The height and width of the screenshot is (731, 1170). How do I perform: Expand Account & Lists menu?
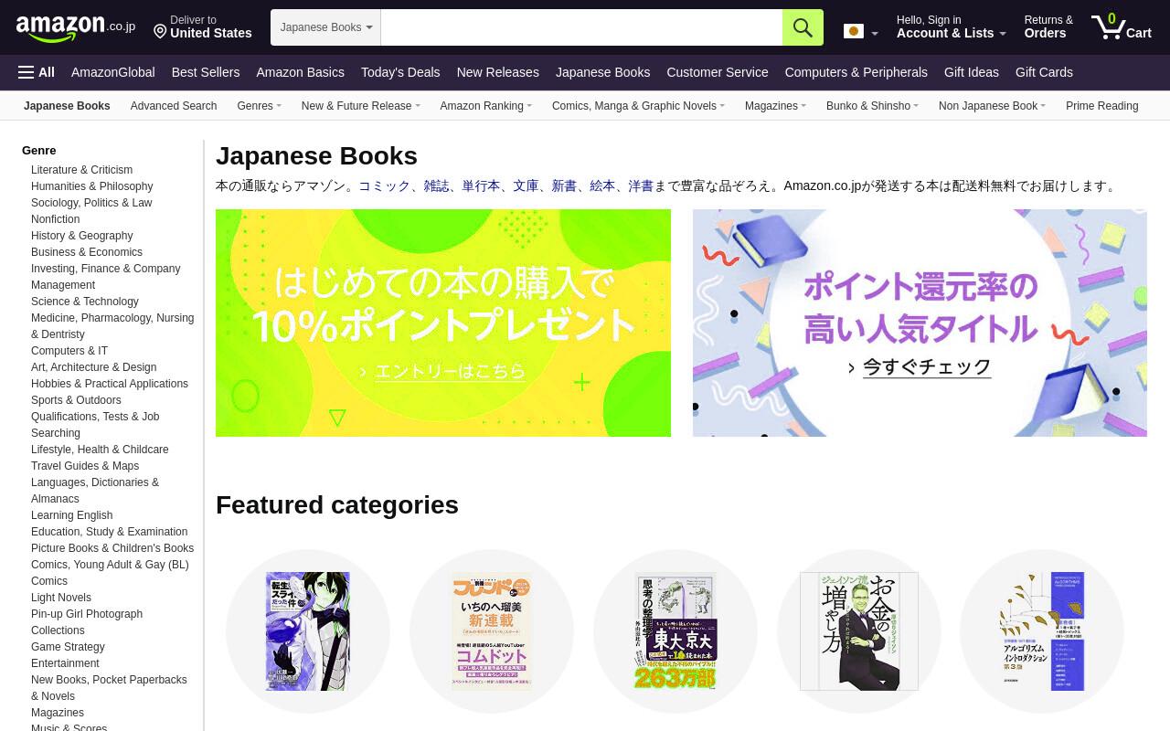click(x=951, y=26)
